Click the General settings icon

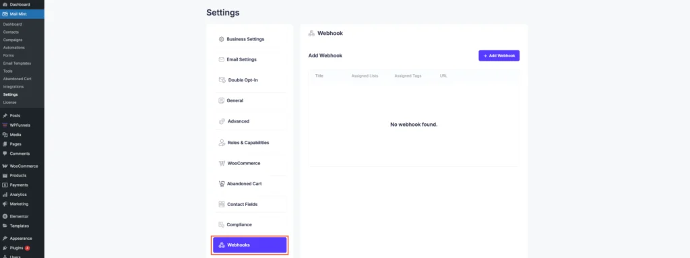click(x=221, y=100)
